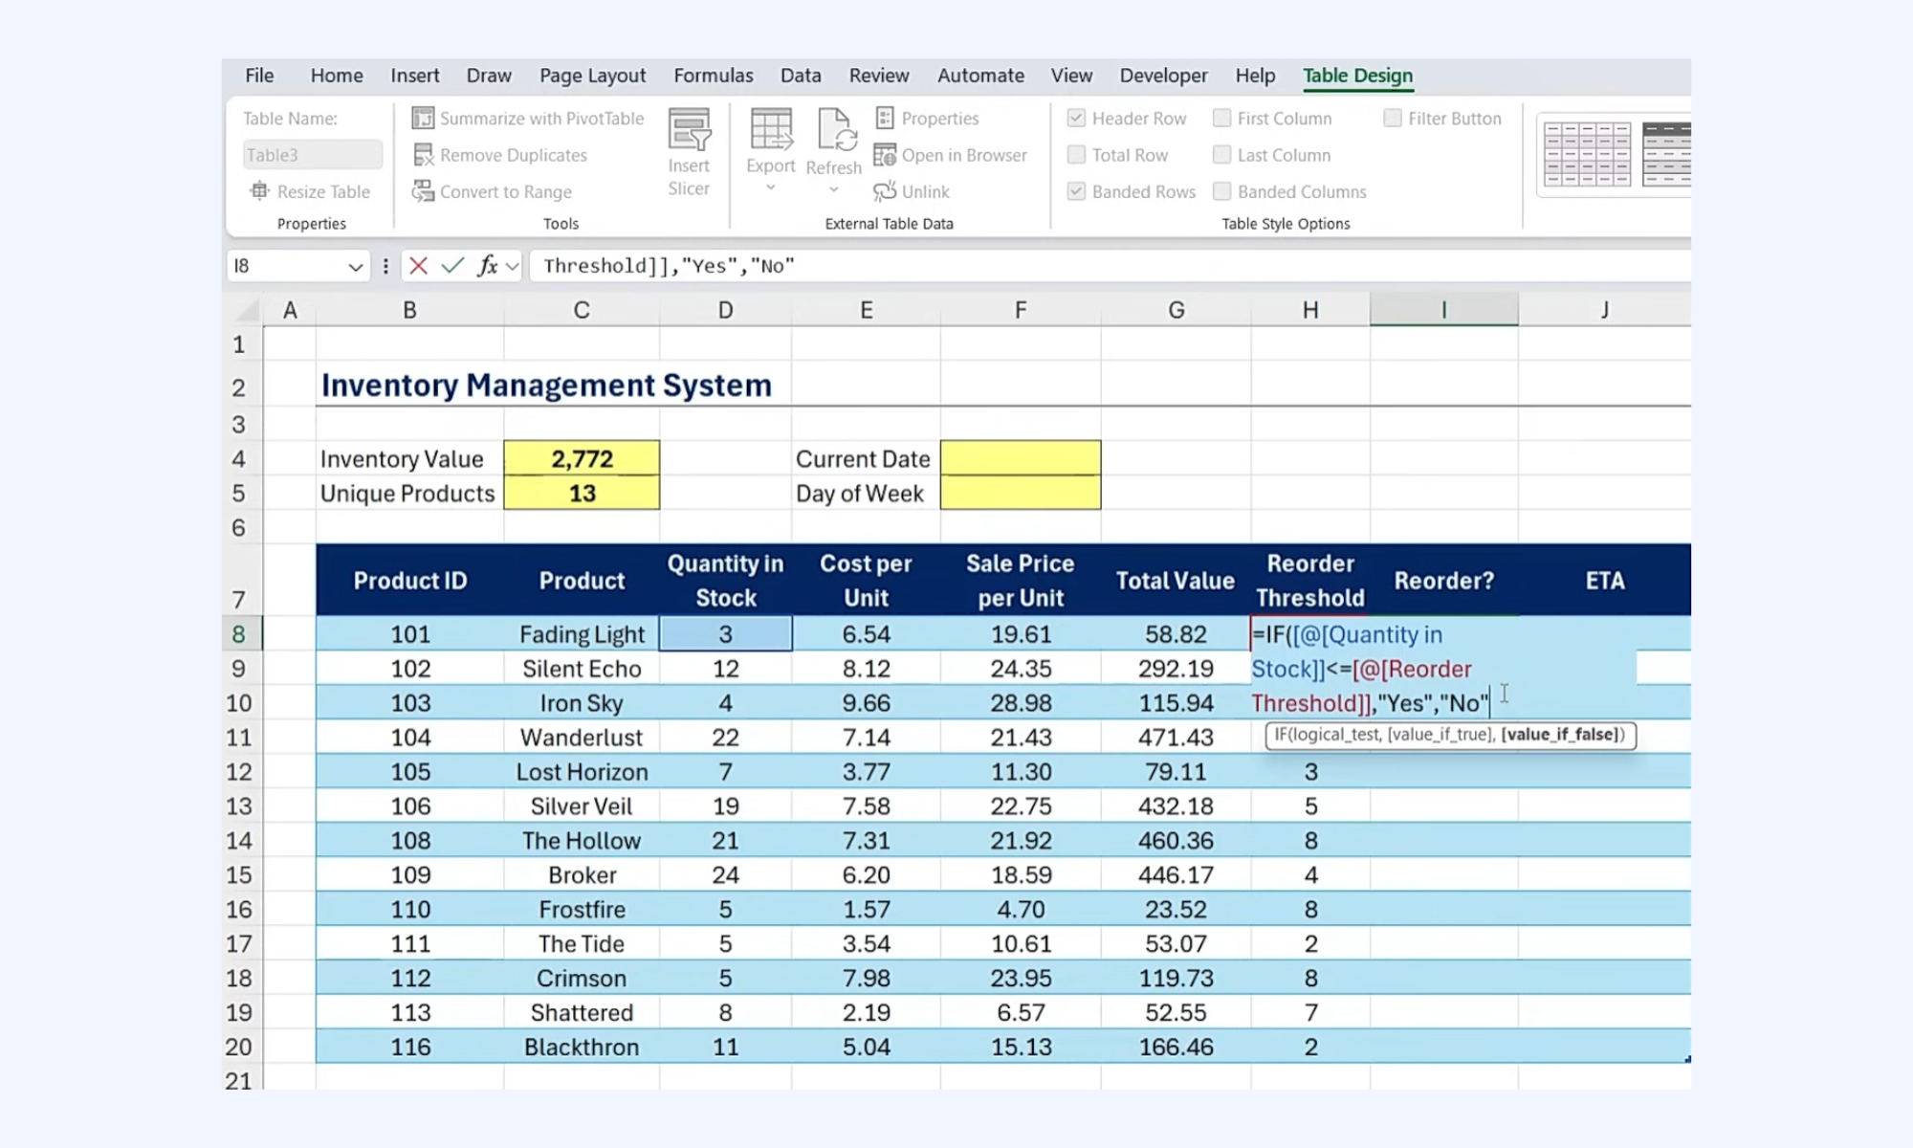Click inside the formula bar text
This screenshot has width=1913, height=1148.
pos(669,266)
